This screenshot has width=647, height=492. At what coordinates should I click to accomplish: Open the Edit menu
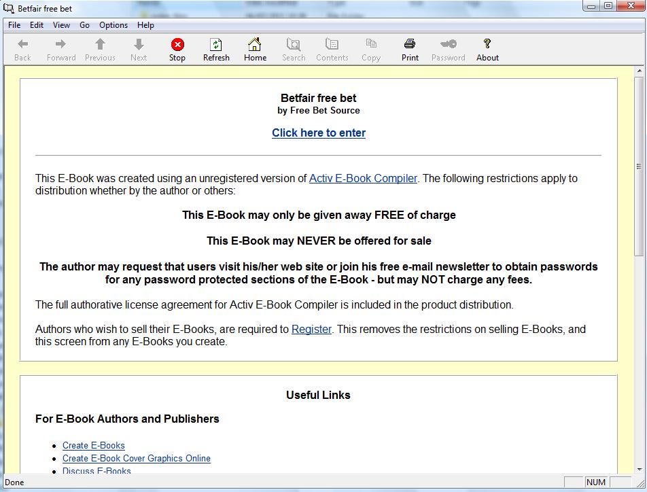[x=36, y=25]
